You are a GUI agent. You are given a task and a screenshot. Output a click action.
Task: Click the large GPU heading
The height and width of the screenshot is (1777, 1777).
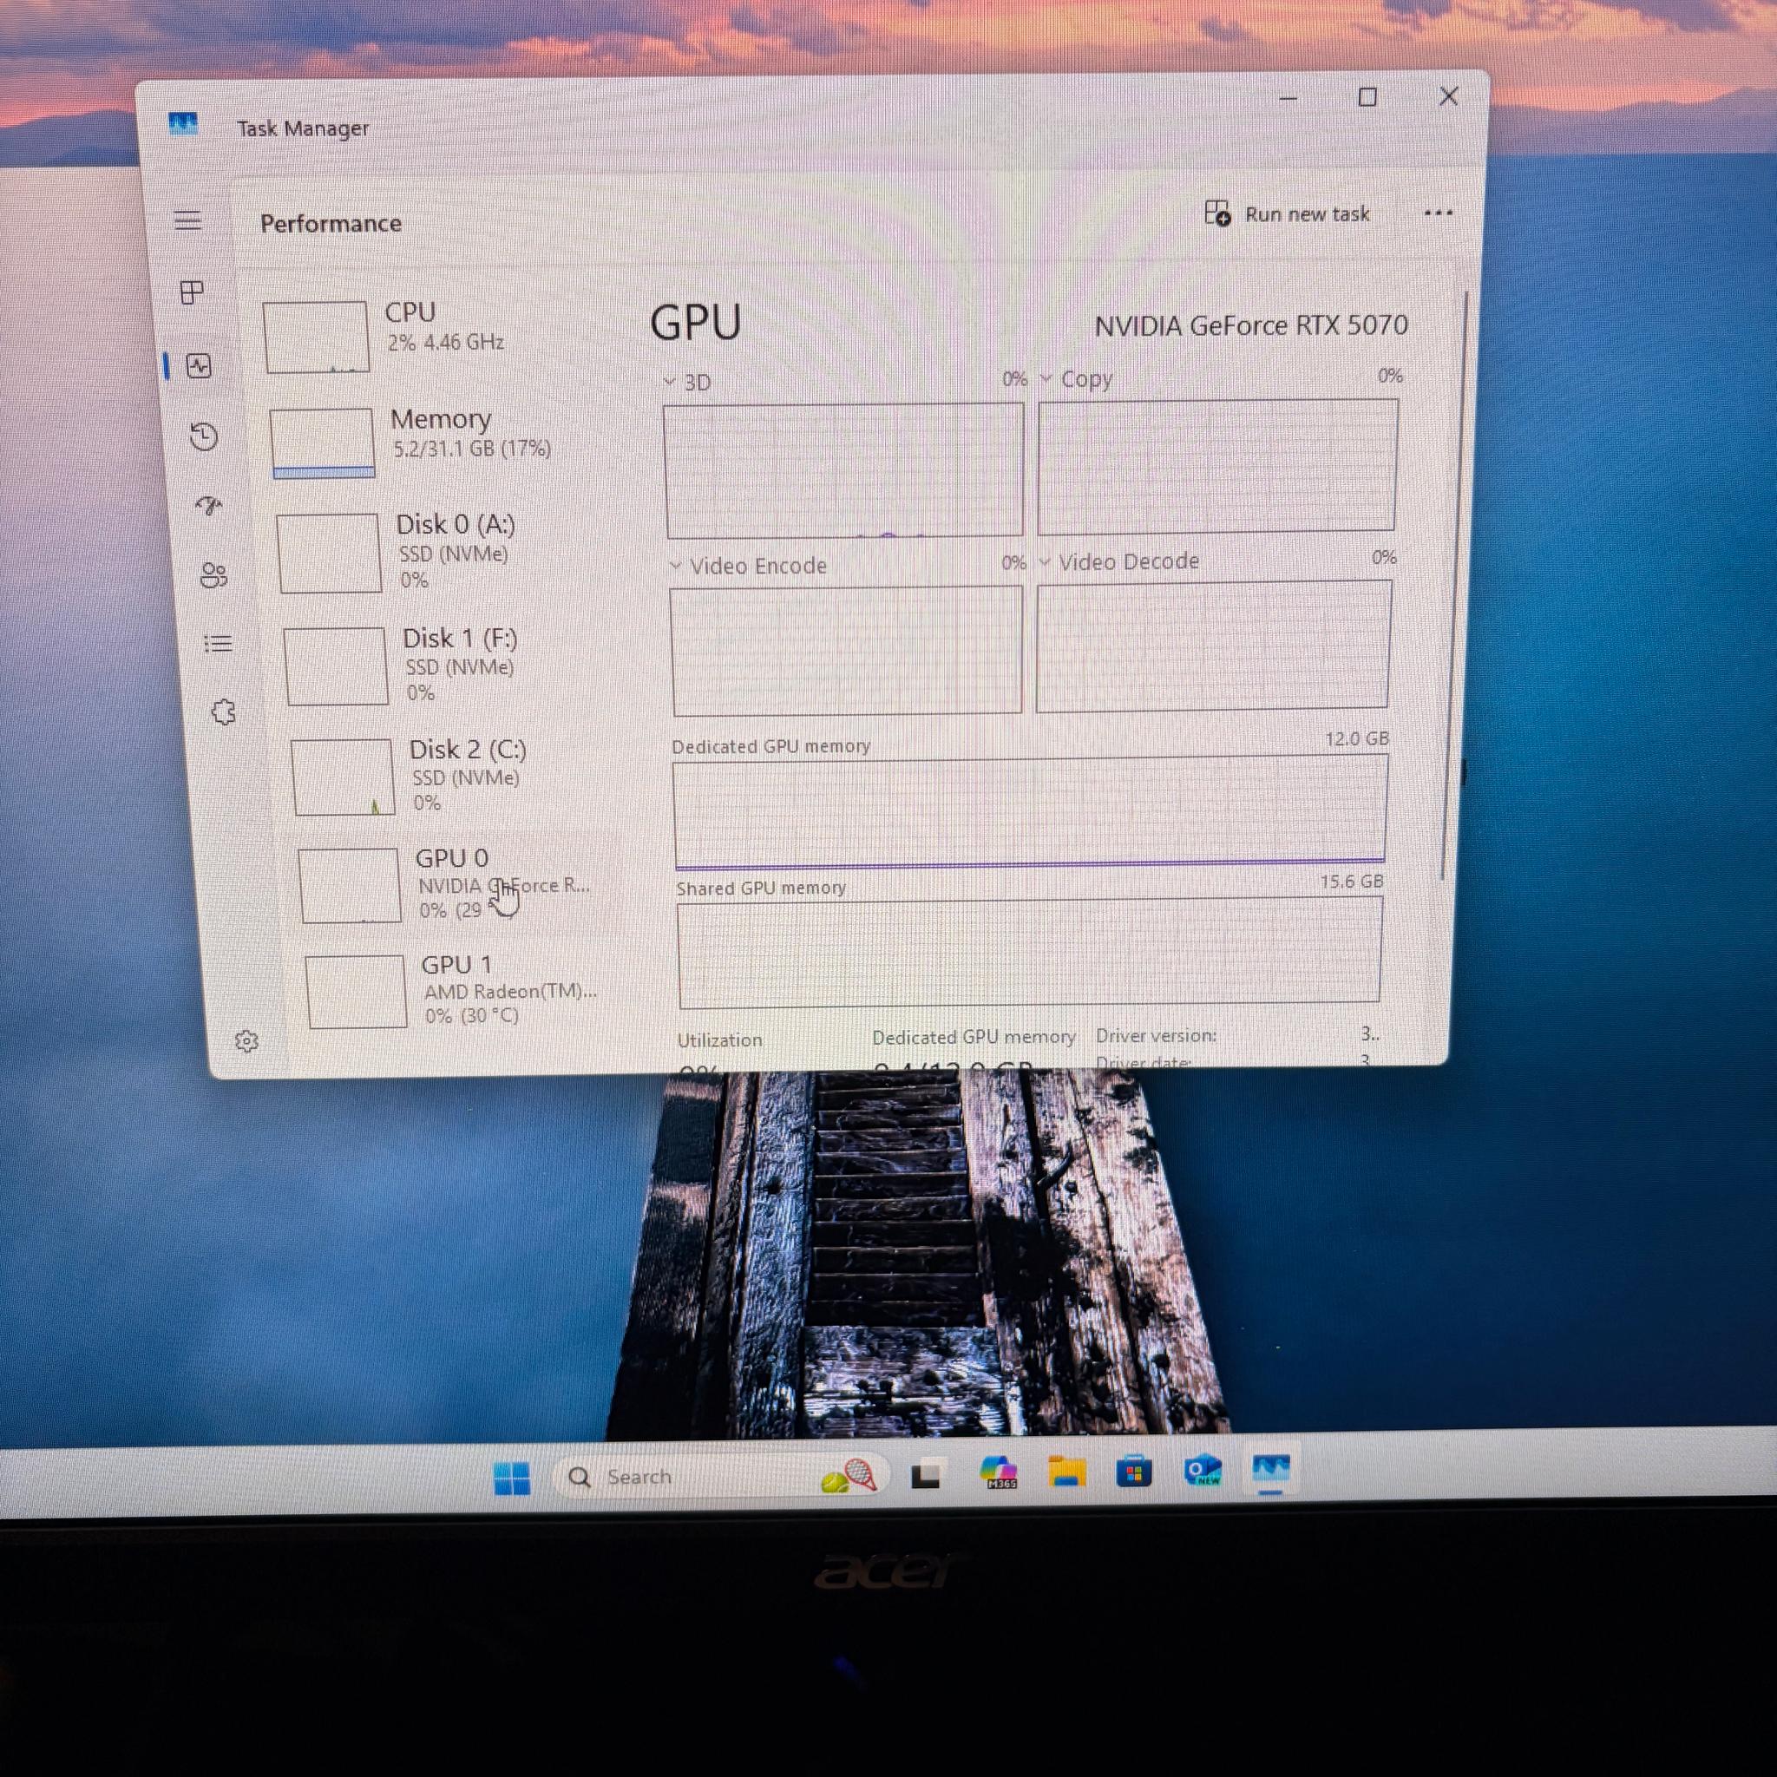(695, 323)
